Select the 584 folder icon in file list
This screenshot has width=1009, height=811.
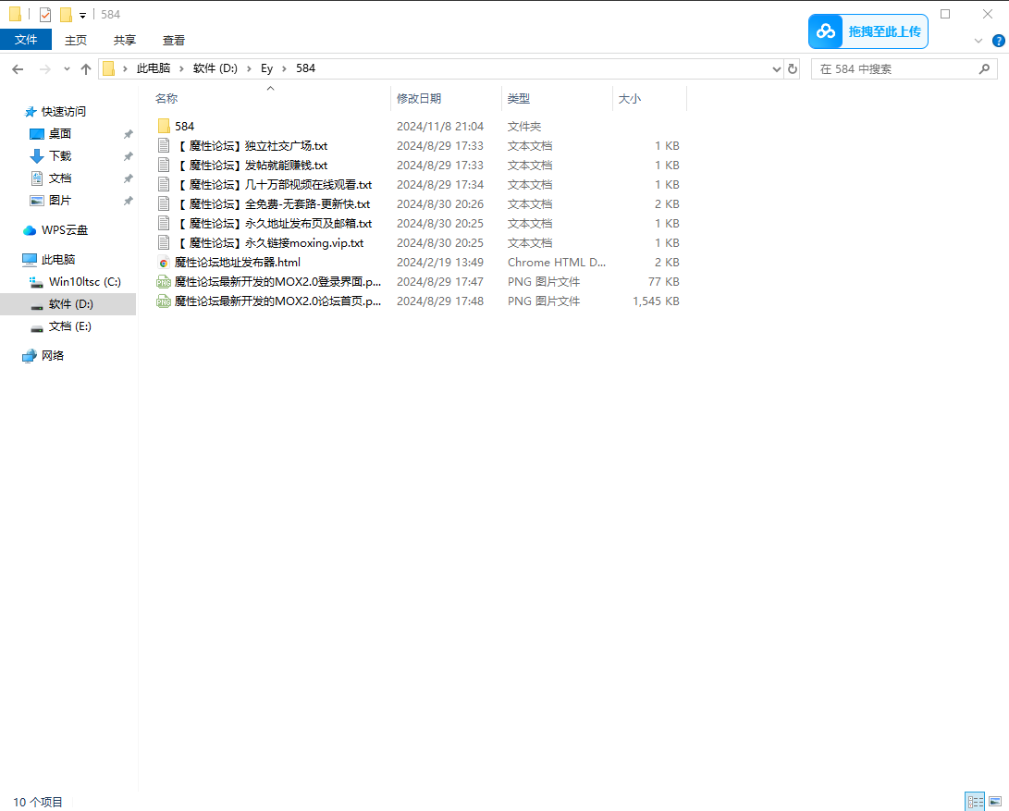[164, 126]
